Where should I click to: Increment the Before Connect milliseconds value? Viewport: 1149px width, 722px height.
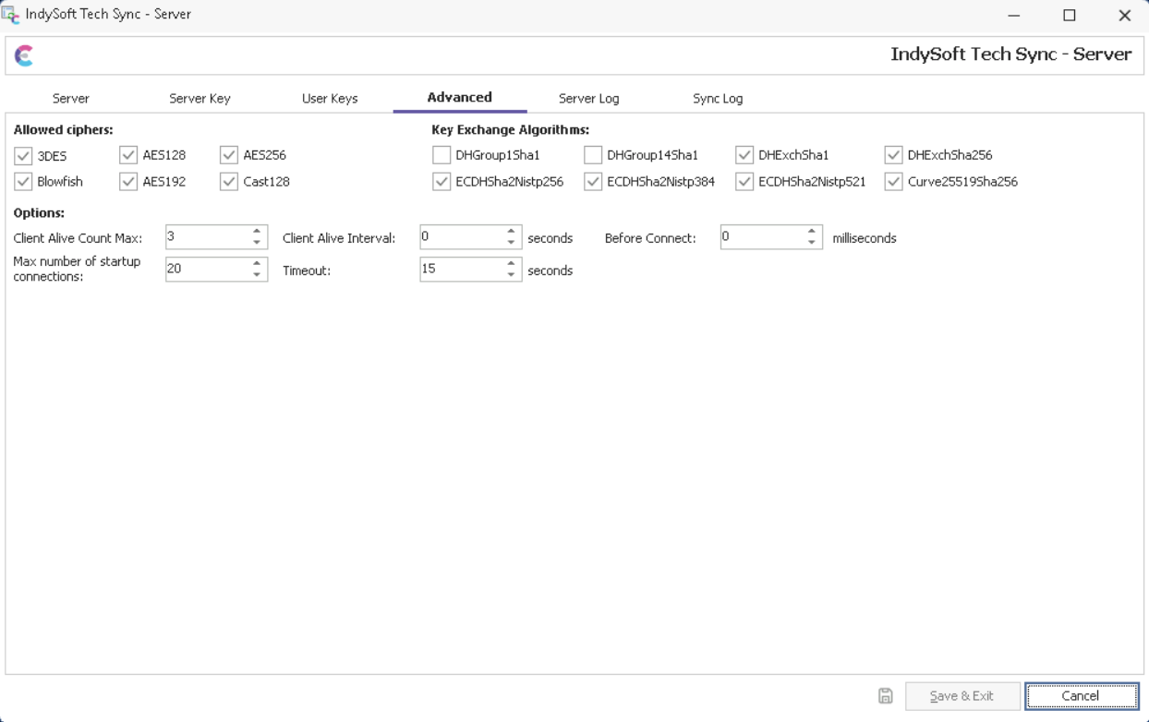[811, 232]
